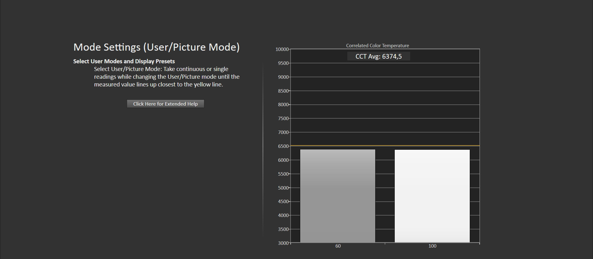The width and height of the screenshot is (593, 259).
Task: Click the 10000 label on vertical axis
Action: coord(282,49)
